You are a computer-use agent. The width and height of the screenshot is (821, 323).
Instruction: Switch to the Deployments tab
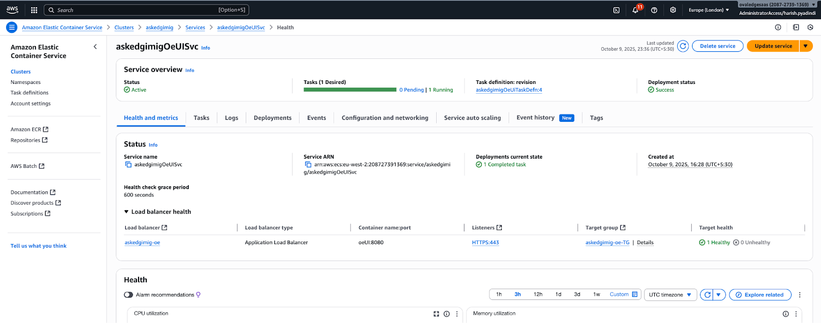click(x=272, y=118)
